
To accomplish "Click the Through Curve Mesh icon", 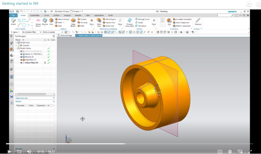I will pyautogui.click(x=129, y=22).
